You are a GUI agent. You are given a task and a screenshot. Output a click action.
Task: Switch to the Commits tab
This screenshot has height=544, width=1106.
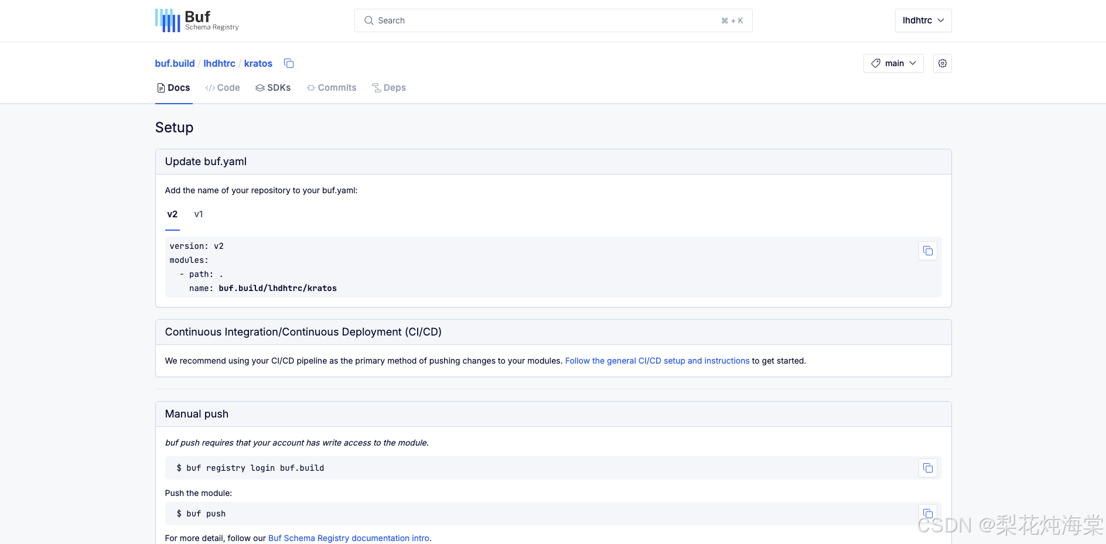coord(332,88)
